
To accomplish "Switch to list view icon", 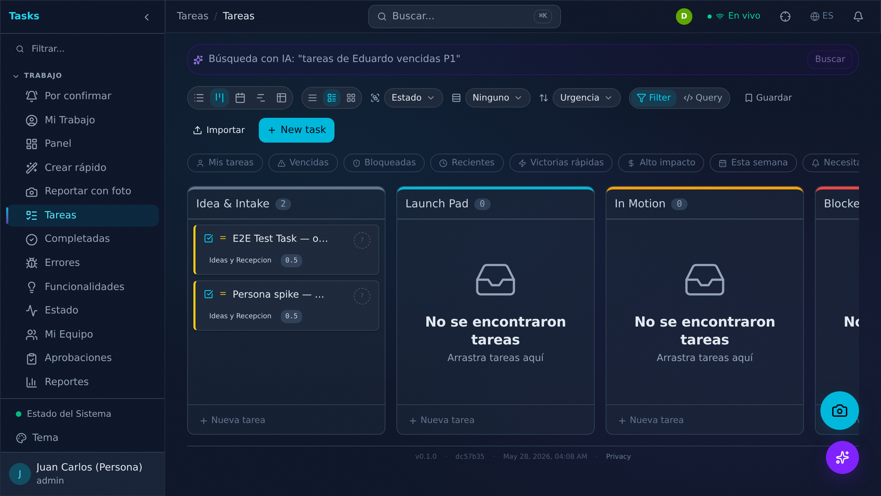I will [x=199, y=98].
